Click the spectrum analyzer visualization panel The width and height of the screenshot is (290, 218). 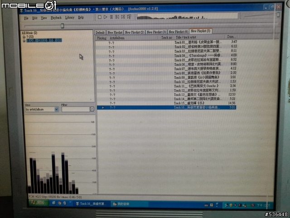60,154
